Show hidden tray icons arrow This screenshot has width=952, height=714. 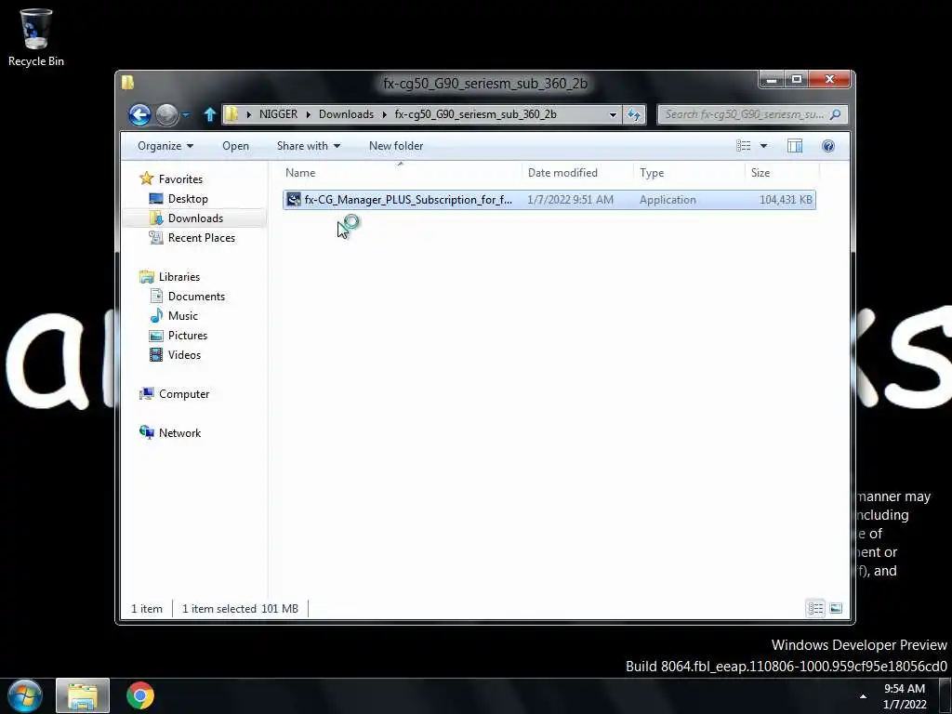863,696
